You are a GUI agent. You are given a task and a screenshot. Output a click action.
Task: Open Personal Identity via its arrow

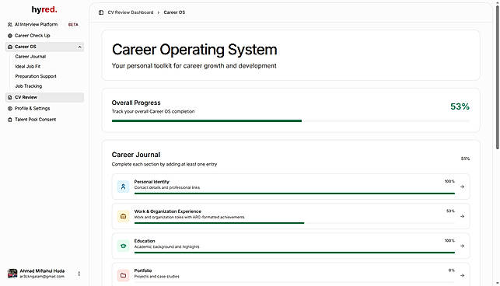[462, 187]
